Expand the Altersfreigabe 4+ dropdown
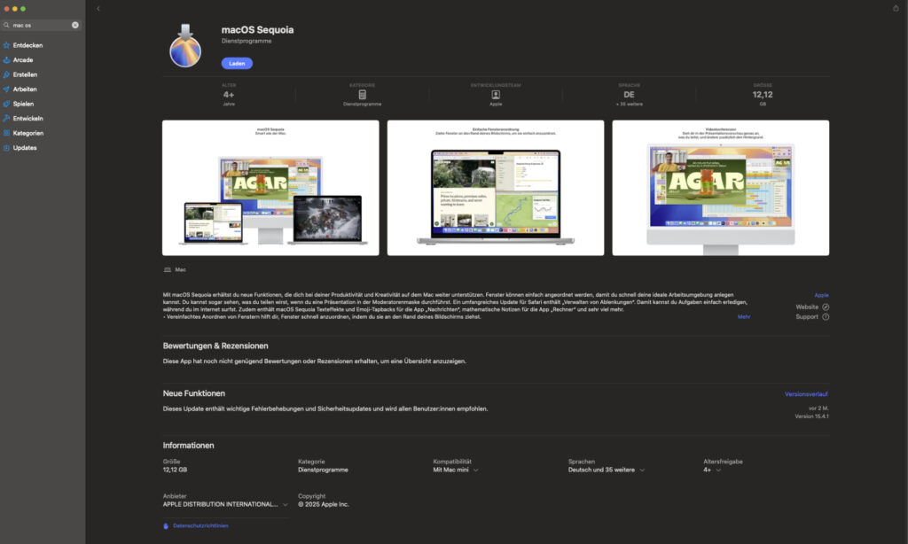The image size is (908, 544). click(x=717, y=470)
